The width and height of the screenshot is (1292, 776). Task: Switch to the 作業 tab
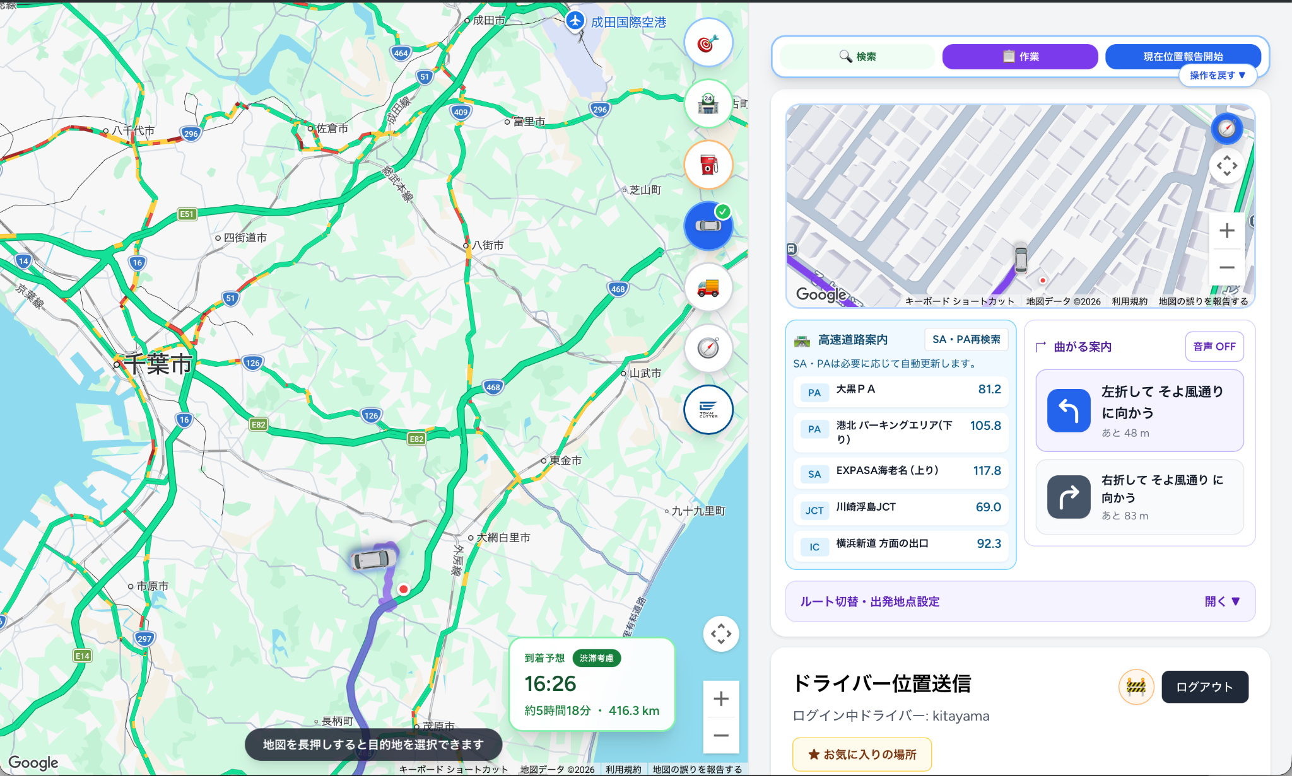(1020, 57)
